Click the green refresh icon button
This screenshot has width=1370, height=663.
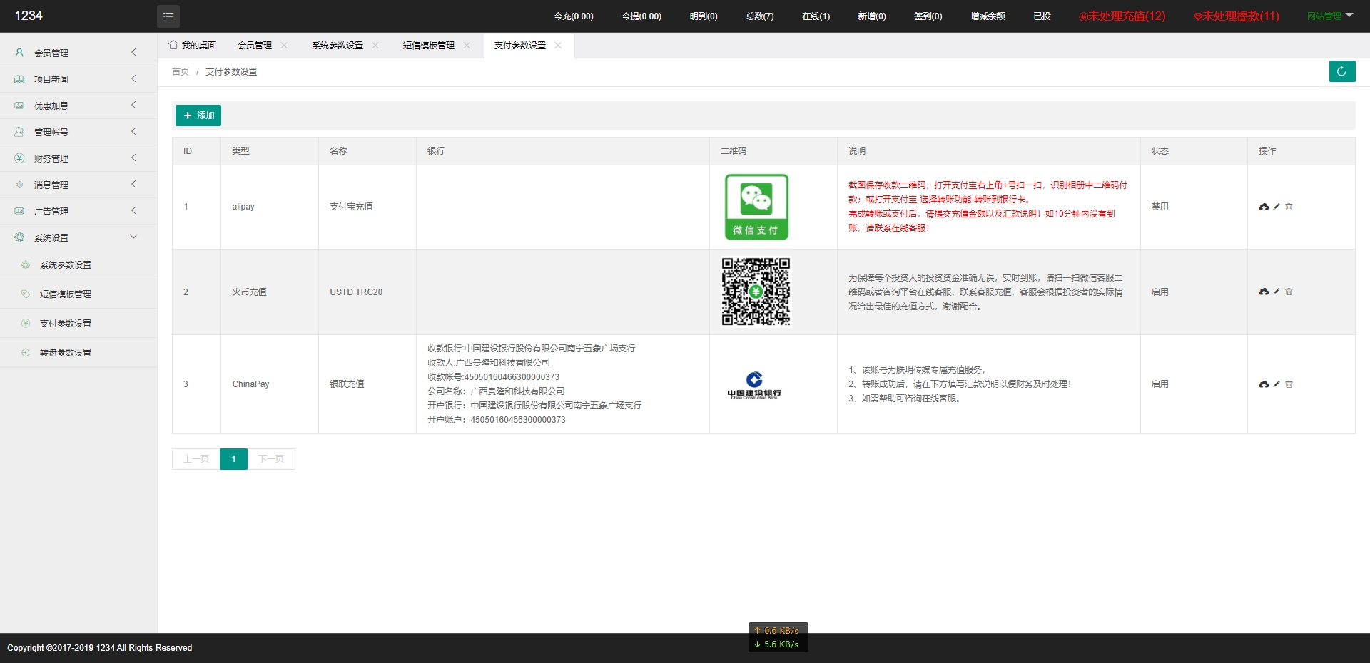1341,71
